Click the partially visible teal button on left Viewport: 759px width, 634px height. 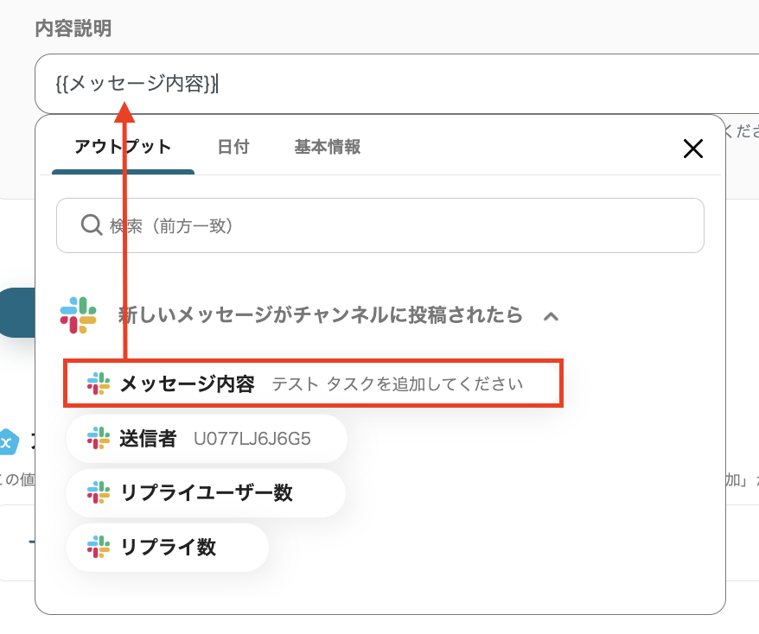point(16,313)
